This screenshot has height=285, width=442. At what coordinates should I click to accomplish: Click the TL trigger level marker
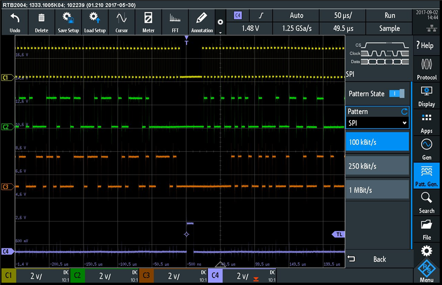(x=337, y=234)
